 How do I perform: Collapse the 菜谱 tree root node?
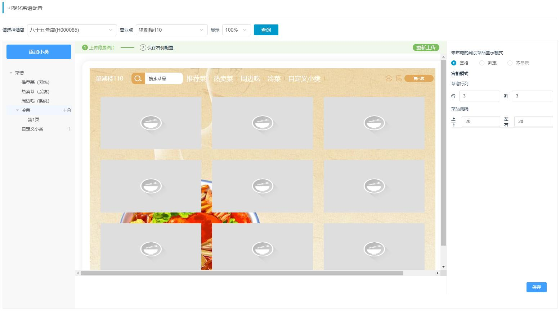pyautogui.click(x=11, y=73)
